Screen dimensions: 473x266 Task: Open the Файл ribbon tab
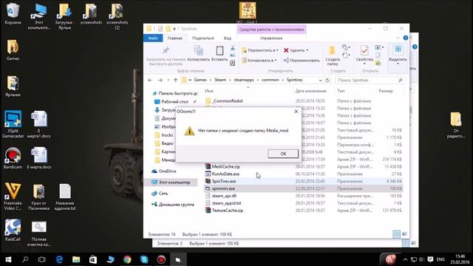click(153, 38)
